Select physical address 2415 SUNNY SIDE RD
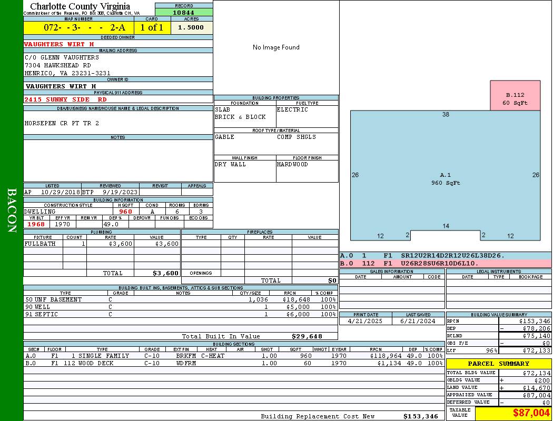553x421 pixels. coord(65,99)
